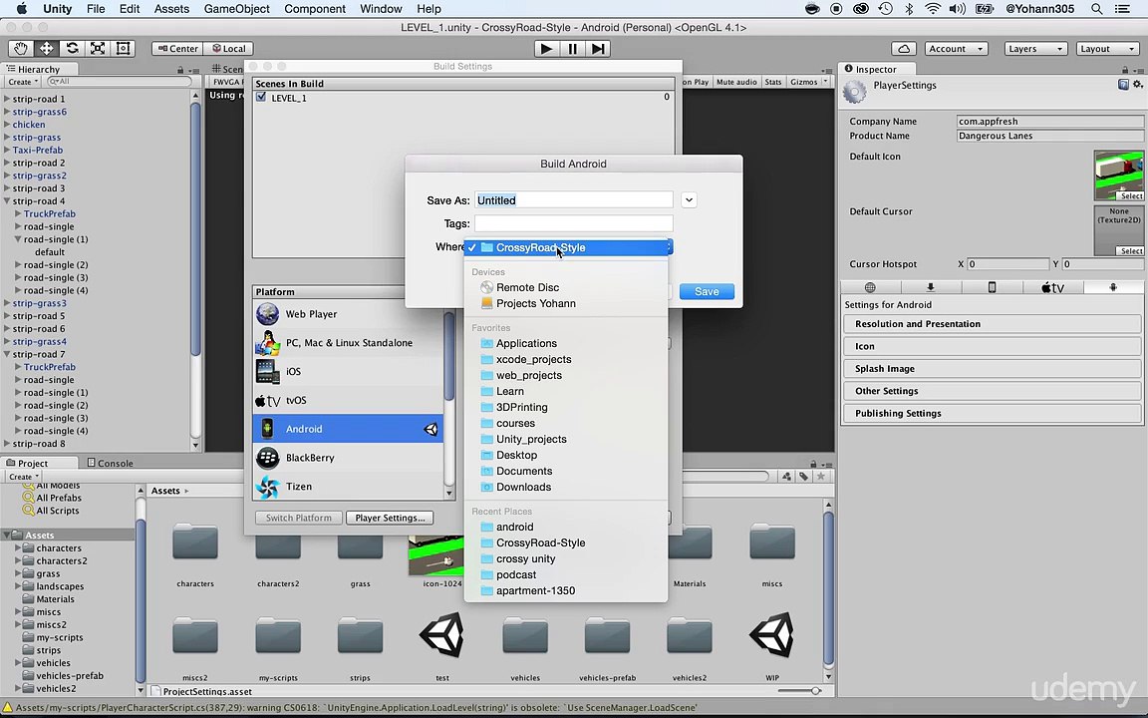Click the Player Settings... button
Viewport: 1148px width, 718px height.
tap(390, 518)
